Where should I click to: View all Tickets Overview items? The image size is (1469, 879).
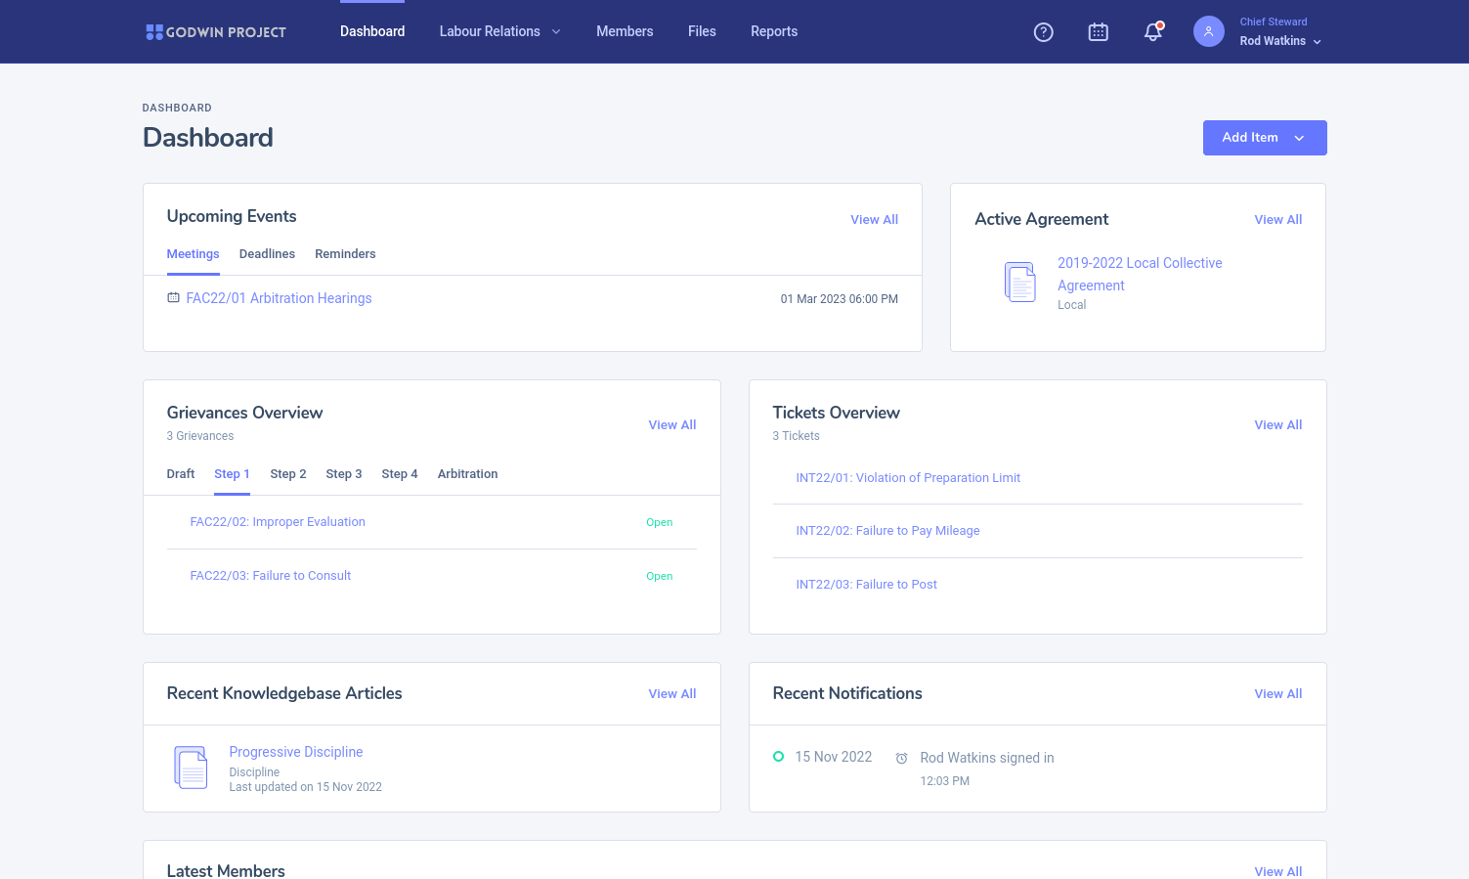pos(1277,425)
